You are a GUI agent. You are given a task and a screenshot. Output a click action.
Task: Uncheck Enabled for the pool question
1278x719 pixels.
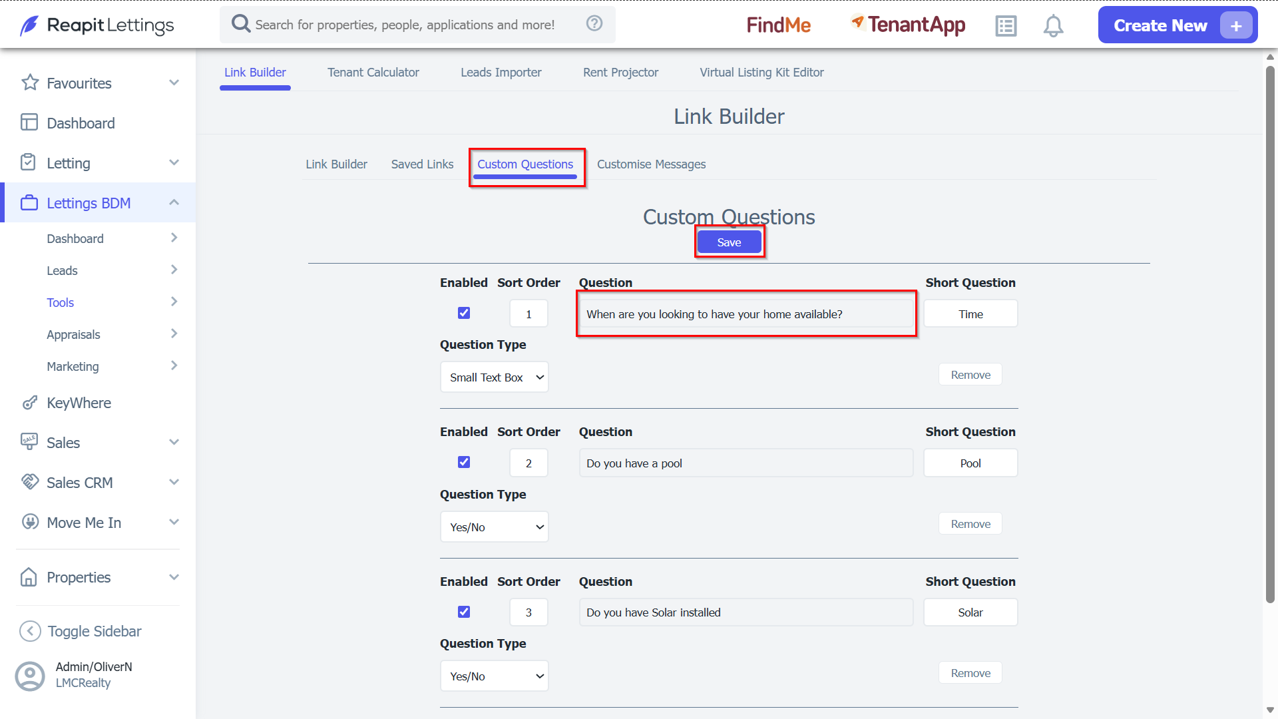pyautogui.click(x=464, y=462)
